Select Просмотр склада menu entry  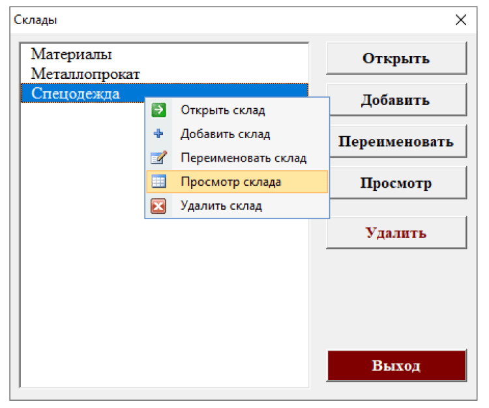tap(237, 182)
